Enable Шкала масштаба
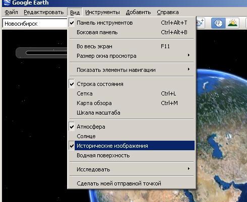The width and height of the screenshot is (247, 202). tap(132, 113)
